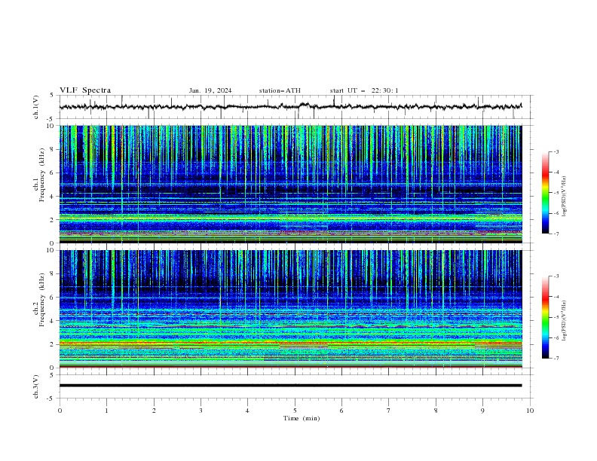The height and width of the screenshot is (461, 597).
Task: Select the ch.1 color bar "log(PSD)(V²/Hz)" label
Action: [x=564, y=196]
